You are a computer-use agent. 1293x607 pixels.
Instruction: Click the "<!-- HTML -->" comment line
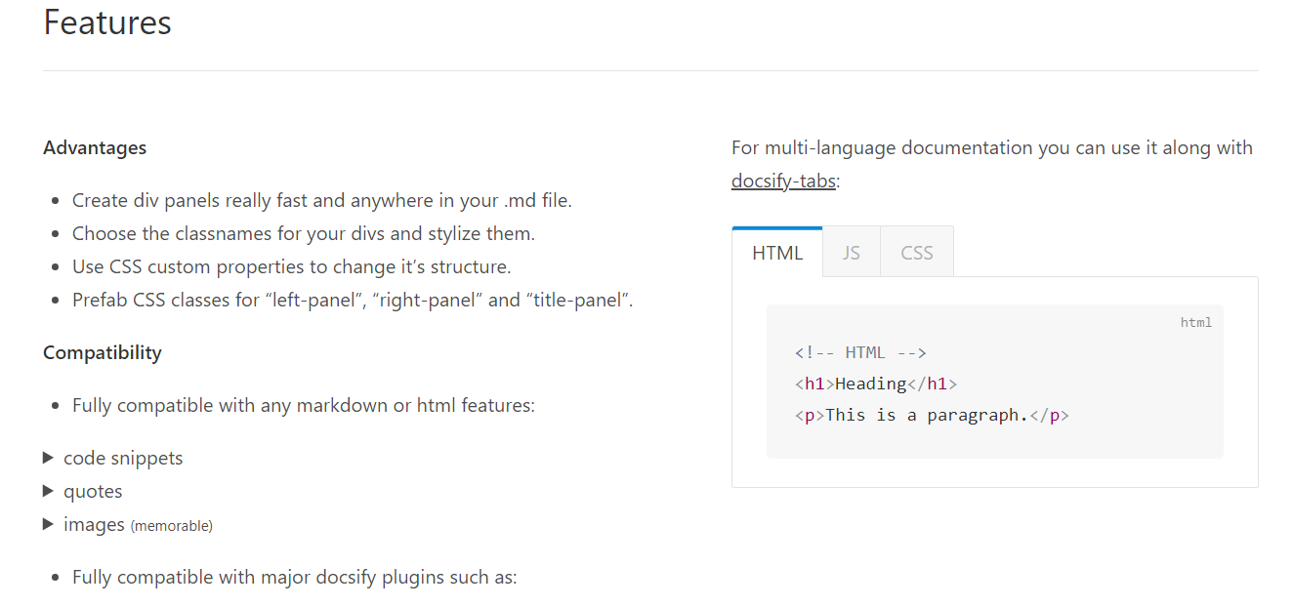tap(860, 352)
